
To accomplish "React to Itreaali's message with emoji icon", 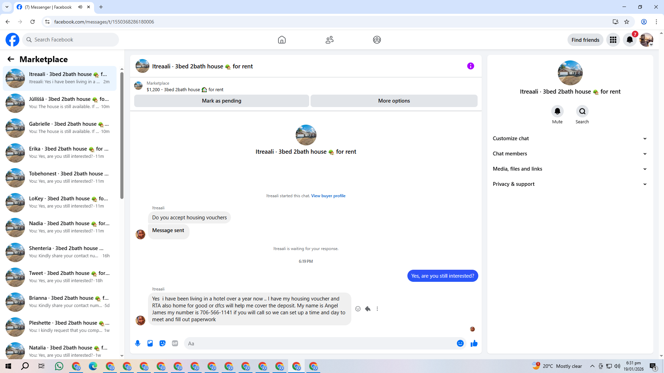I will tap(358, 309).
